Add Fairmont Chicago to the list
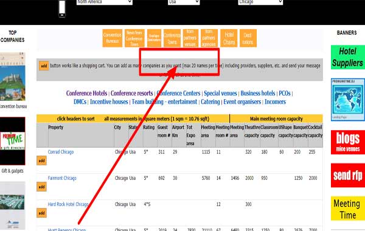The height and width of the screenshot is (231, 365). [41, 187]
